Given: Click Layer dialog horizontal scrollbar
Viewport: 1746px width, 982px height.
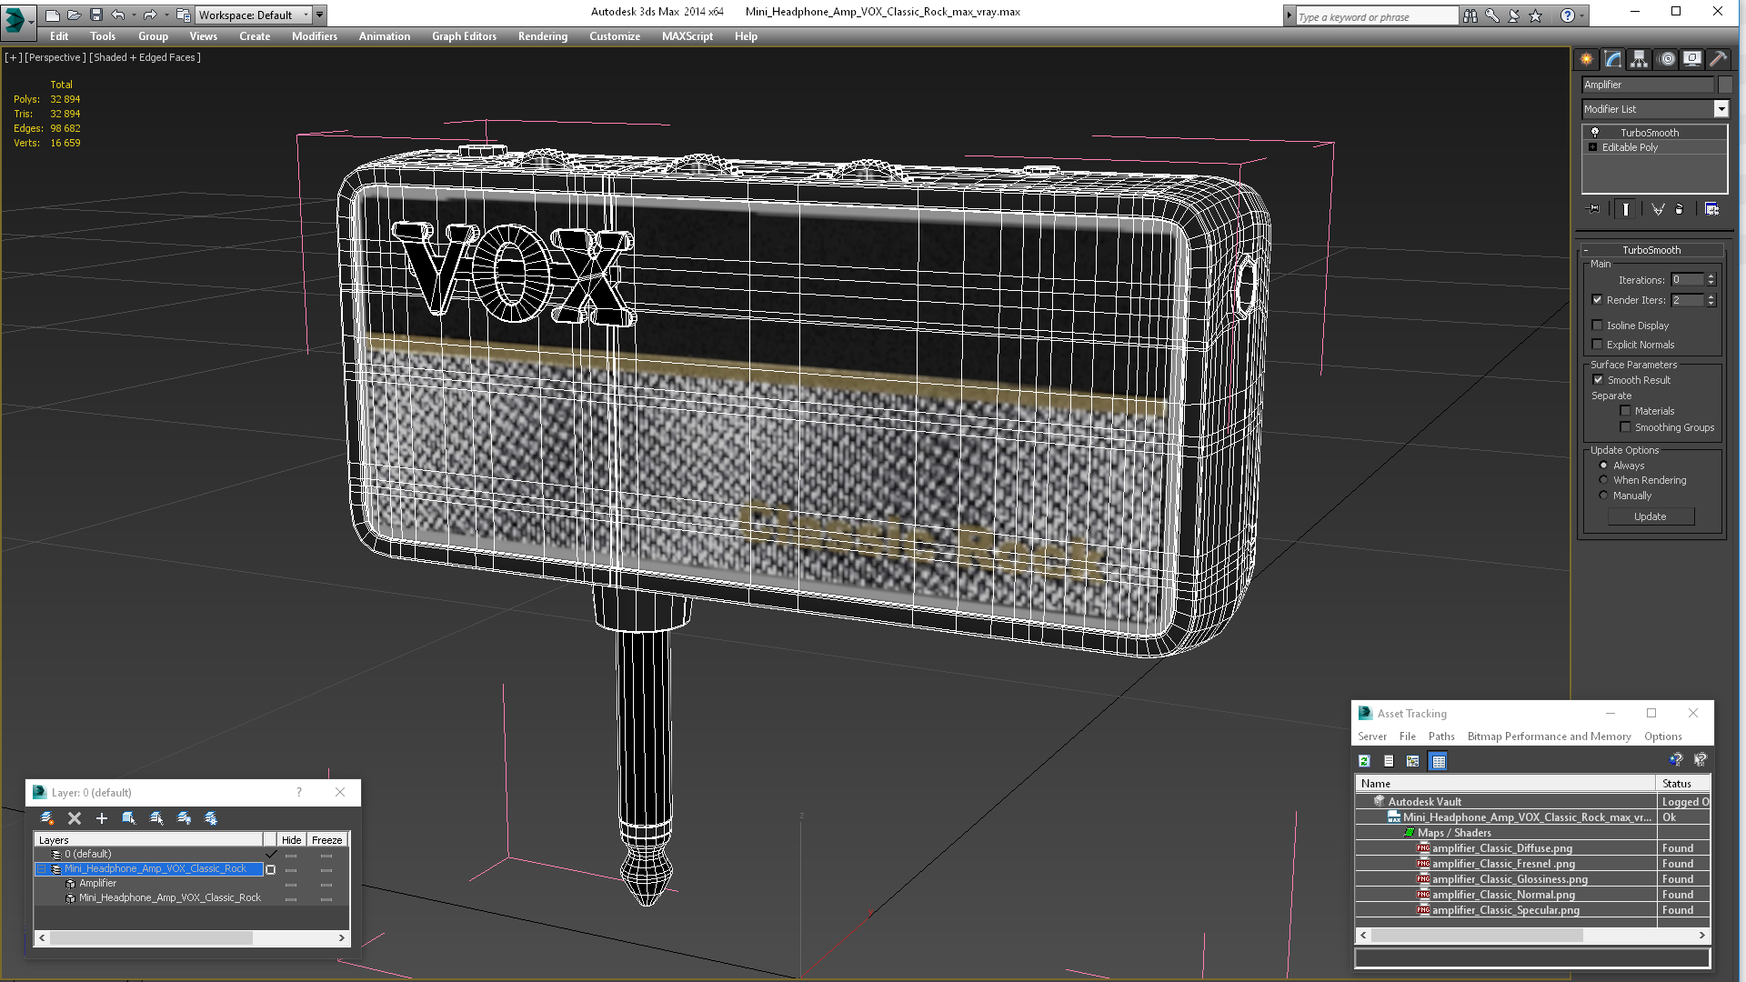Looking at the screenshot, I should [191, 937].
